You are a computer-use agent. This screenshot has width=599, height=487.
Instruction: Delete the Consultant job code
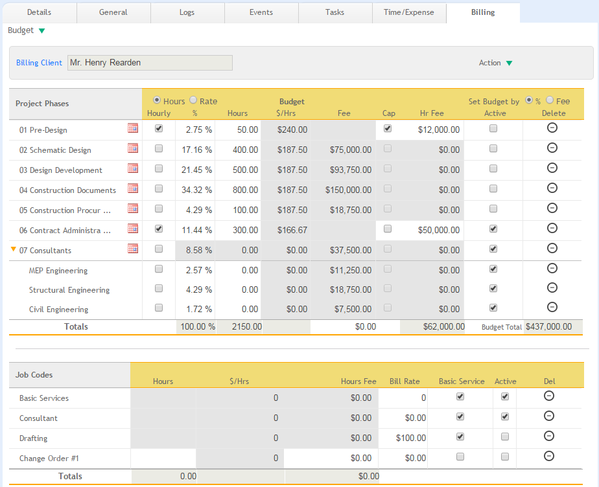[x=549, y=416]
